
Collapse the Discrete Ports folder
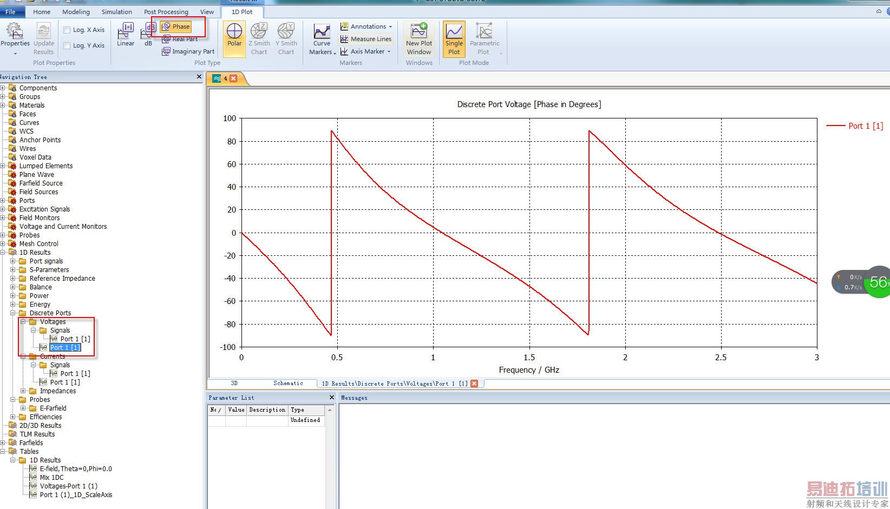[13, 313]
